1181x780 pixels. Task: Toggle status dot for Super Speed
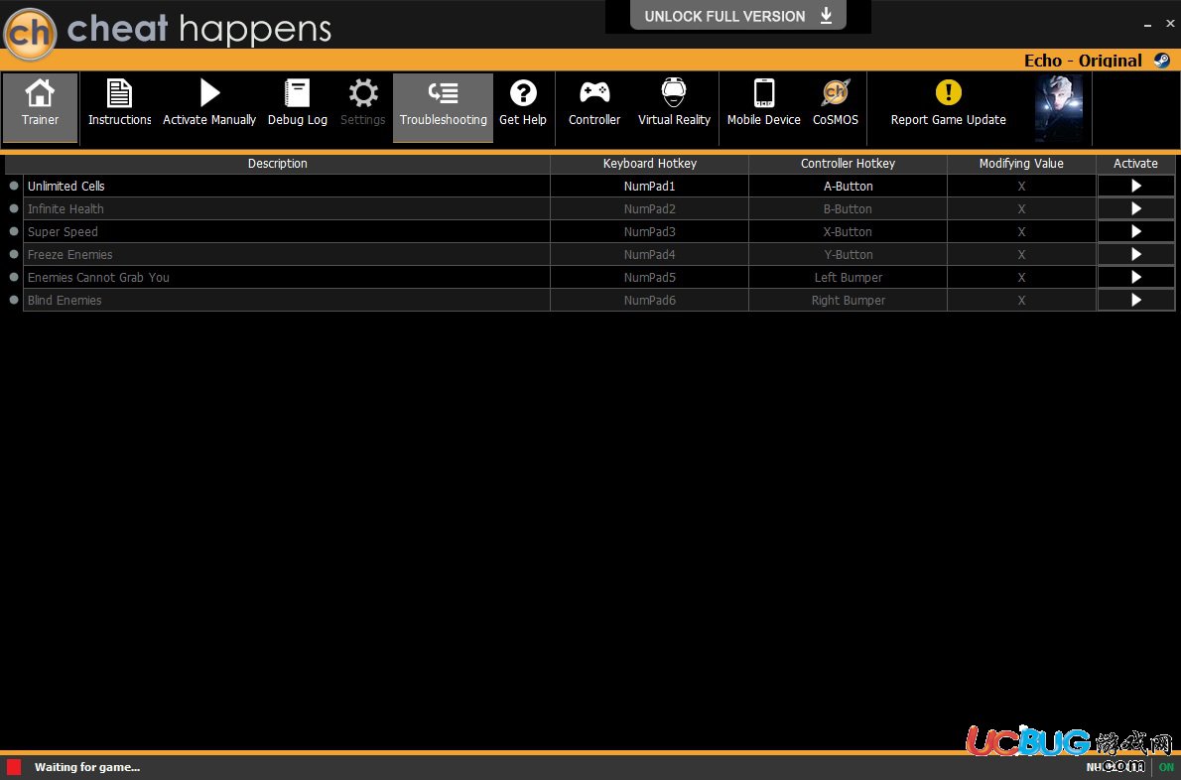pos(14,231)
